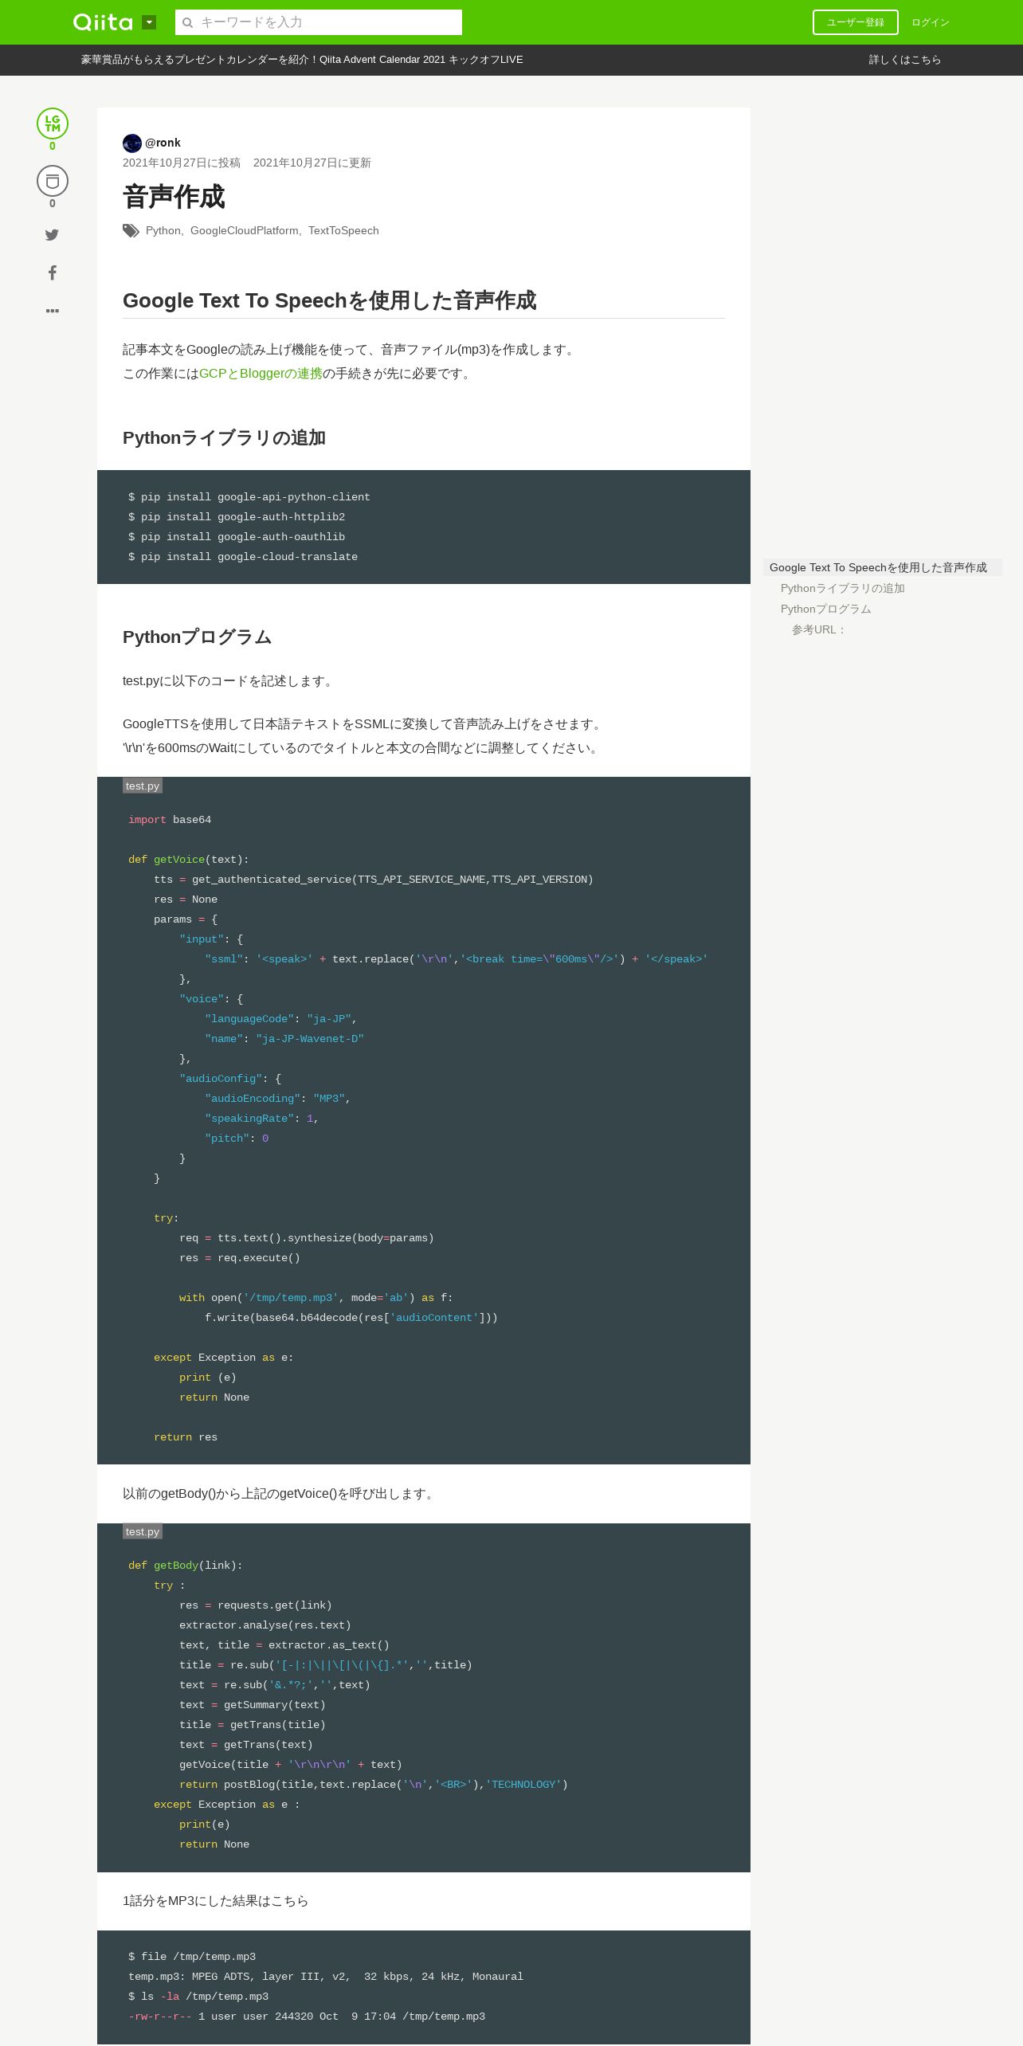Click the stock article icon
This screenshot has width=1023, height=2046.
pos(53,181)
